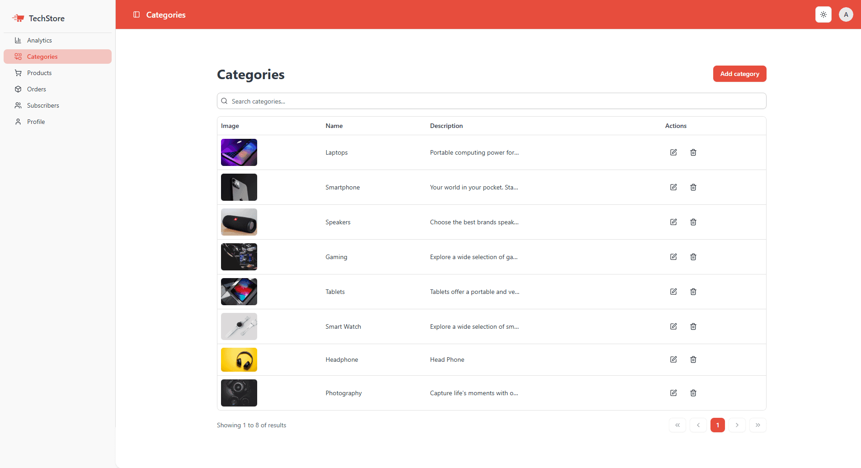Edit the Headphone category
The height and width of the screenshot is (468, 861).
point(673,359)
